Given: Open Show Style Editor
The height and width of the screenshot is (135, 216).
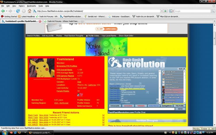Looking at the screenshot, I should pos(126,35).
